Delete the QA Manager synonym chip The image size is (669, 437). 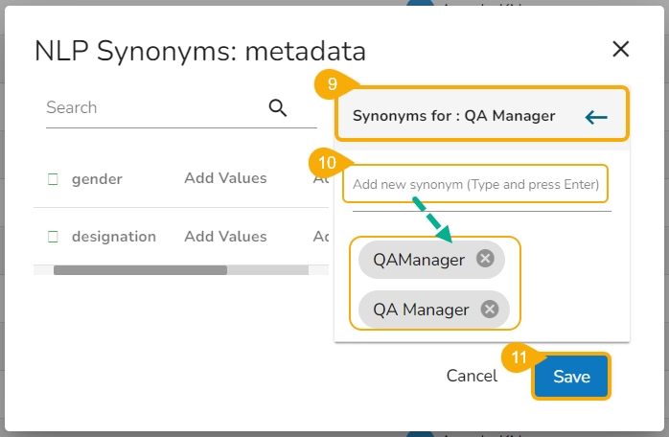pos(490,309)
